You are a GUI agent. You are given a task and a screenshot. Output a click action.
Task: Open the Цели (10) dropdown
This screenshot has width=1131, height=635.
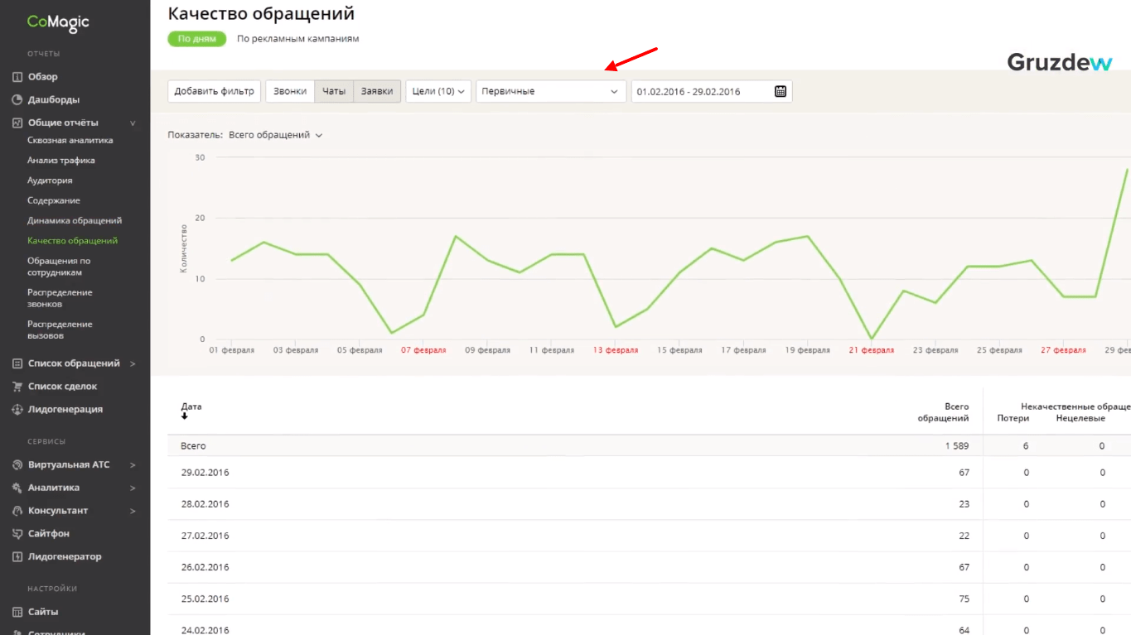438,91
